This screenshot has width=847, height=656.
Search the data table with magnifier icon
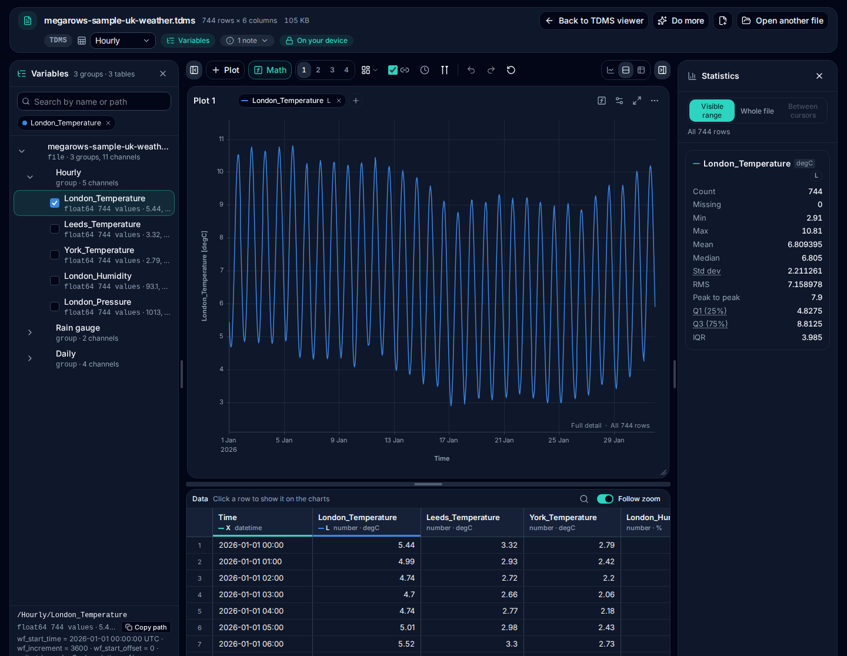[584, 499]
